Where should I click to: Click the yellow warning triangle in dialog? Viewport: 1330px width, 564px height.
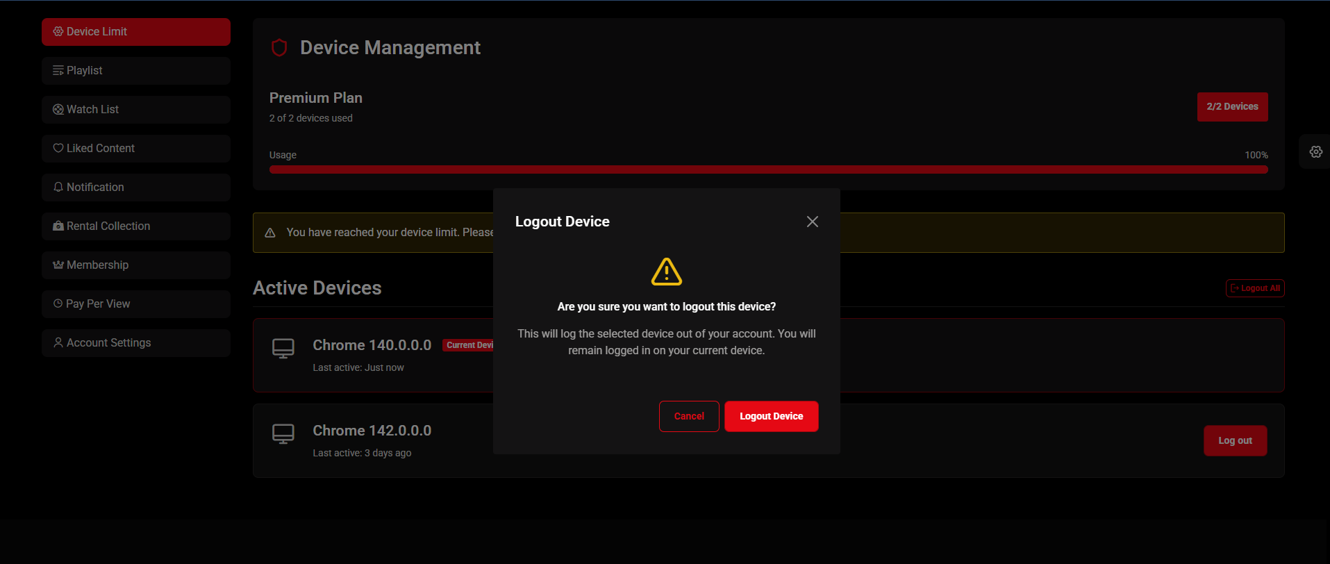pyautogui.click(x=666, y=272)
